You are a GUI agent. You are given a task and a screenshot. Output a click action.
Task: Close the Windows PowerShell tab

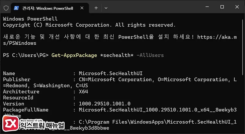click(82, 8)
